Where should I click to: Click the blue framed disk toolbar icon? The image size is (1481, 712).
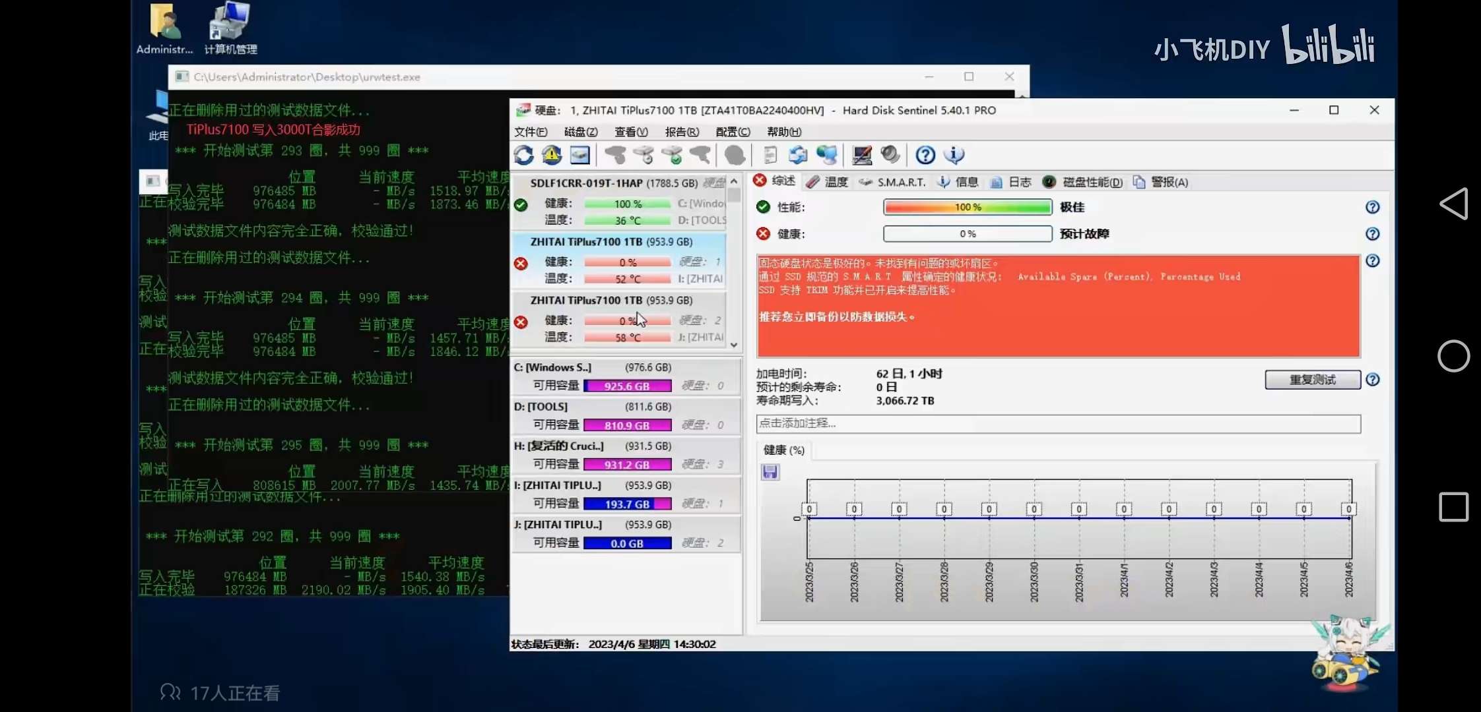(x=580, y=156)
